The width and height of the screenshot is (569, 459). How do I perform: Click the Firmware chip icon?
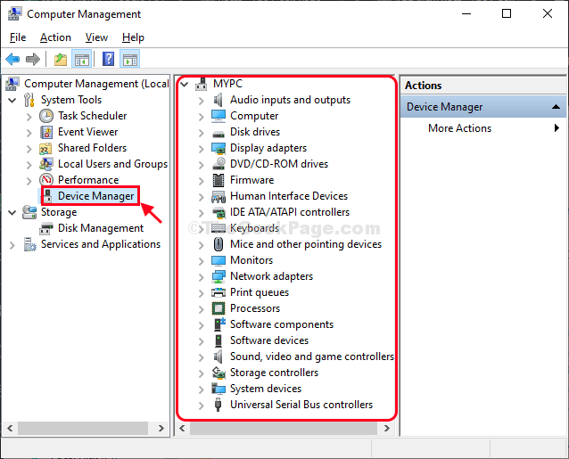[x=219, y=180]
